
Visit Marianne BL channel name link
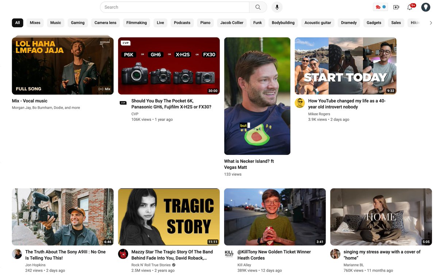[x=354, y=265]
